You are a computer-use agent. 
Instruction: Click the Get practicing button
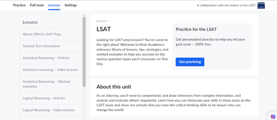190,62
